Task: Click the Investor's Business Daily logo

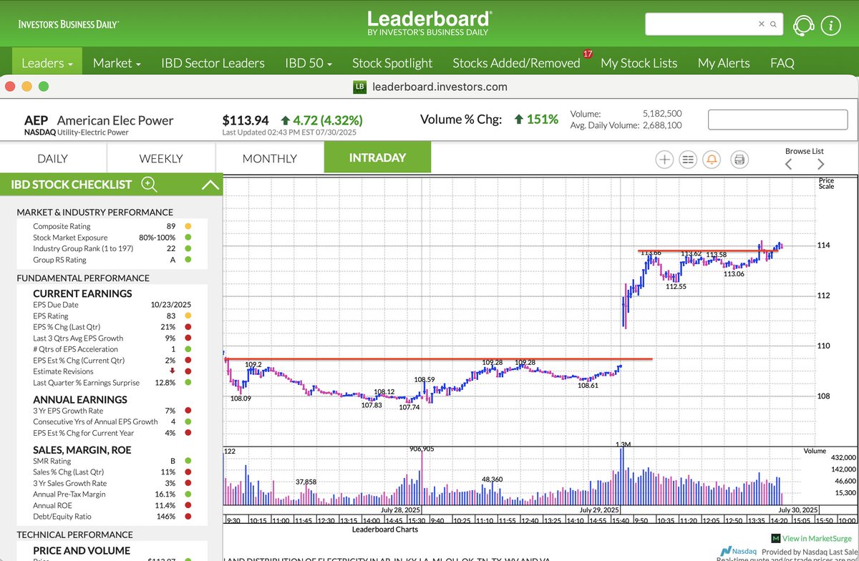Action: click(69, 24)
